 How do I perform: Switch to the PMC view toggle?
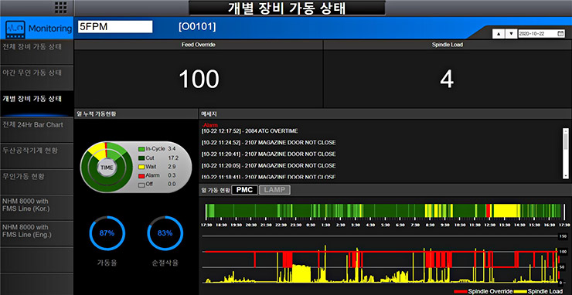point(244,190)
